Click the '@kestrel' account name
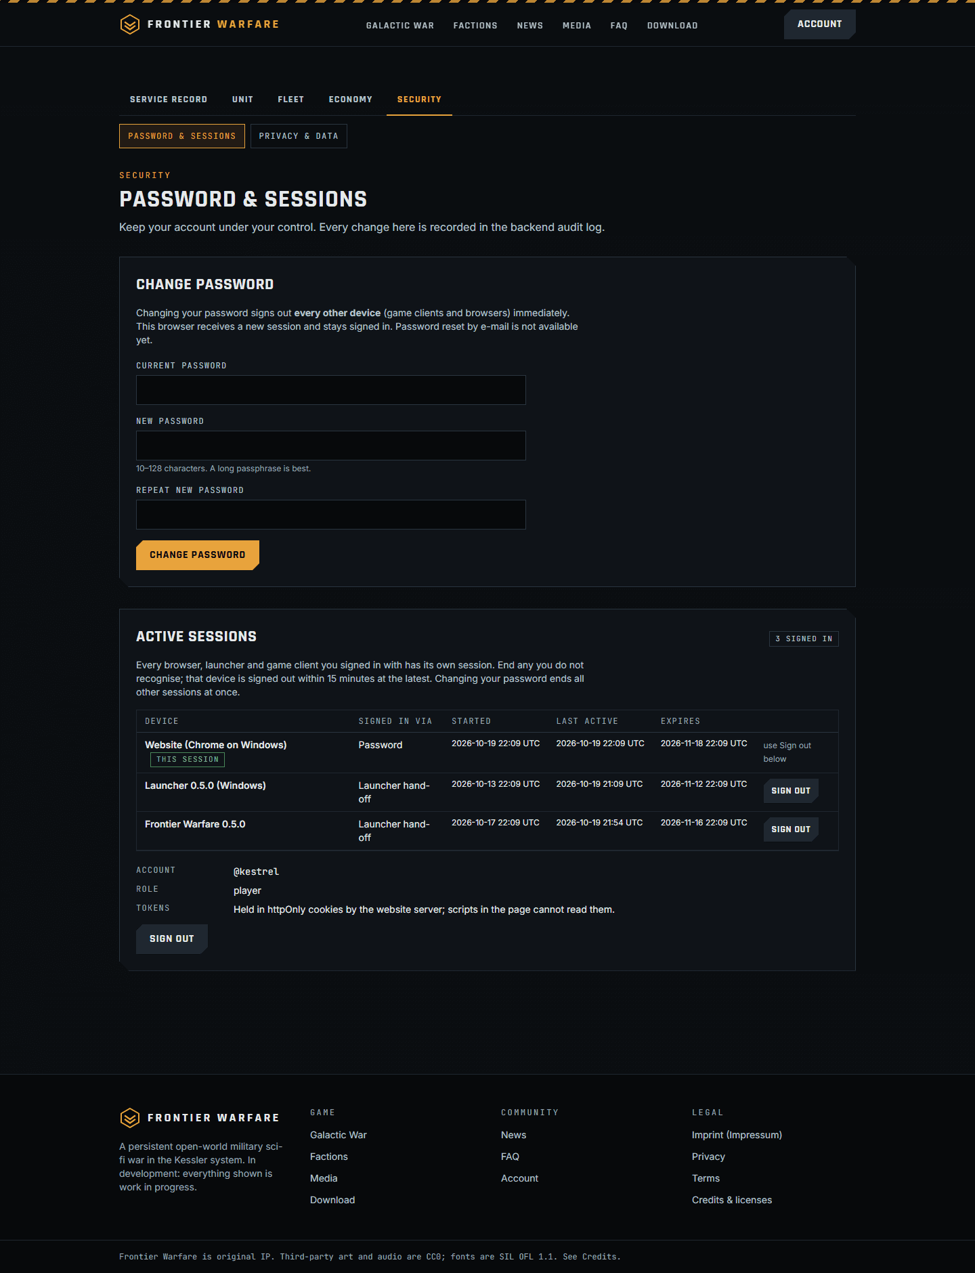This screenshot has height=1273, width=975. point(256,871)
